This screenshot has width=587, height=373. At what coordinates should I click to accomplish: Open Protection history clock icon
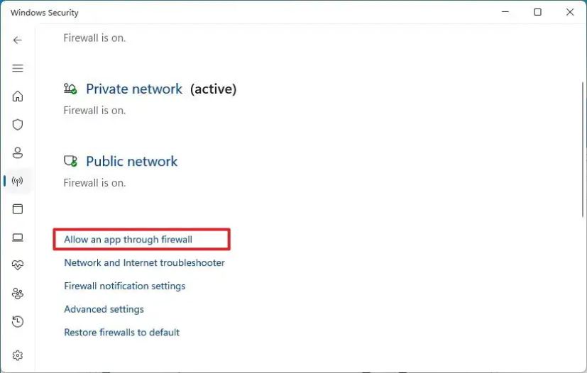pyautogui.click(x=18, y=322)
